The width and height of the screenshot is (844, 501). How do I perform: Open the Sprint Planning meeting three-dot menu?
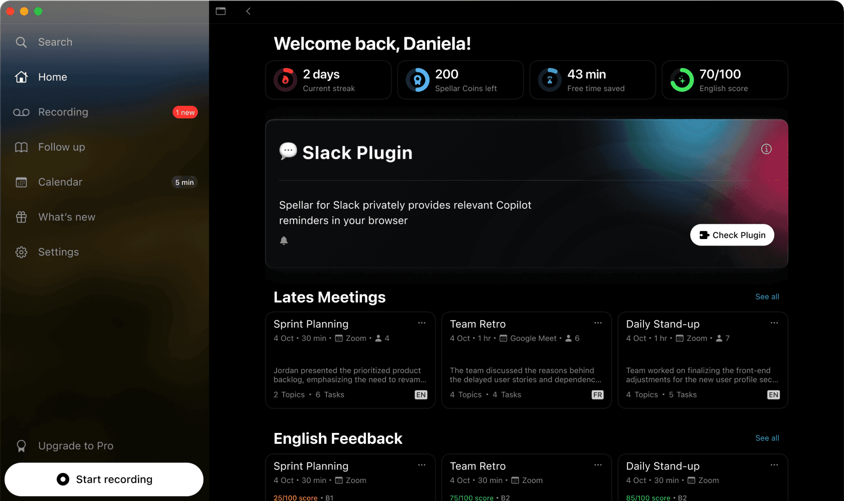click(x=422, y=323)
